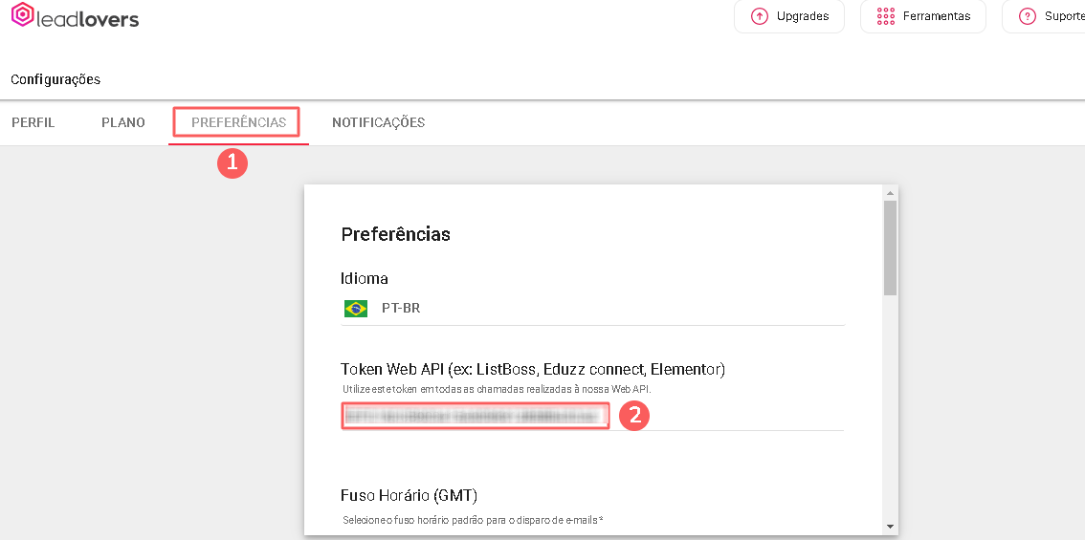Go to the NOTIFICAÇÕES tab
The height and width of the screenshot is (540, 1085).
[378, 122]
